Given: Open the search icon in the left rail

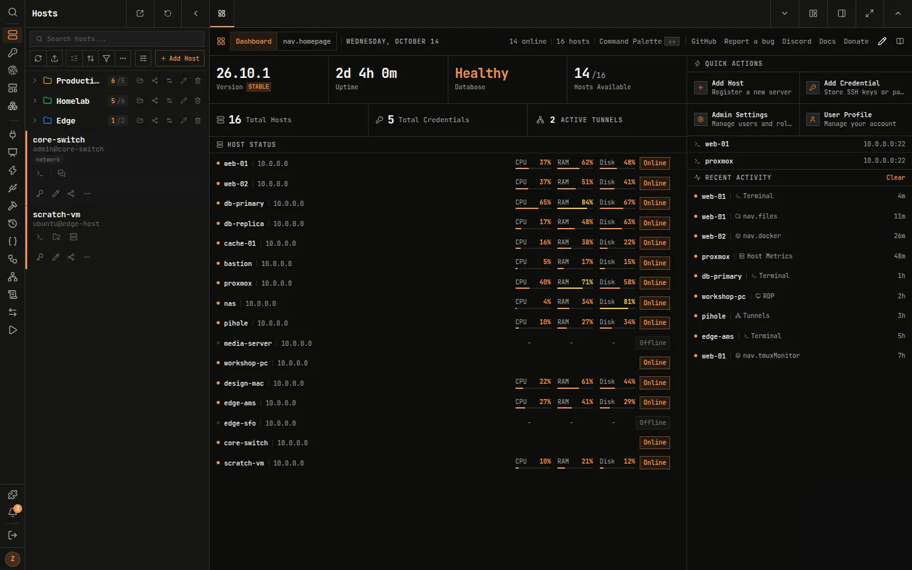Looking at the screenshot, I should 12,13.
